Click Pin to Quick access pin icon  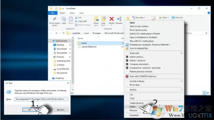coord(55,19)
